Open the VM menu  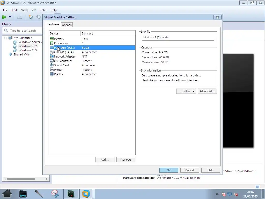(34, 10)
